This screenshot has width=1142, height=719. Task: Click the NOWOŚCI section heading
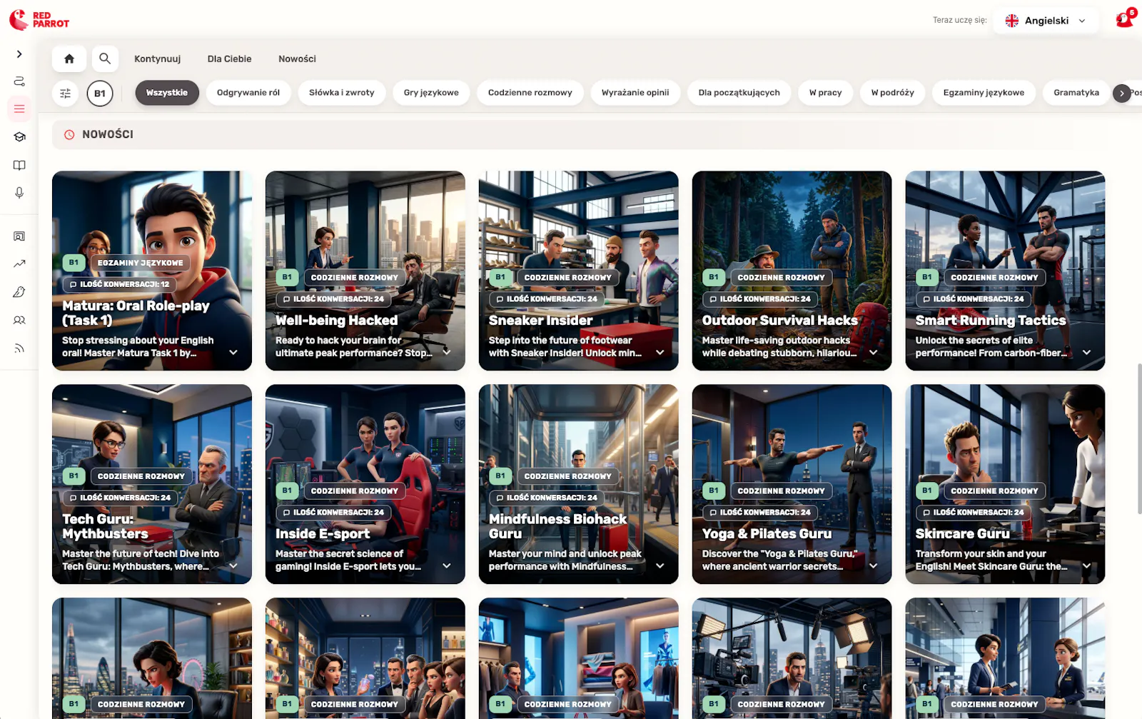(108, 134)
